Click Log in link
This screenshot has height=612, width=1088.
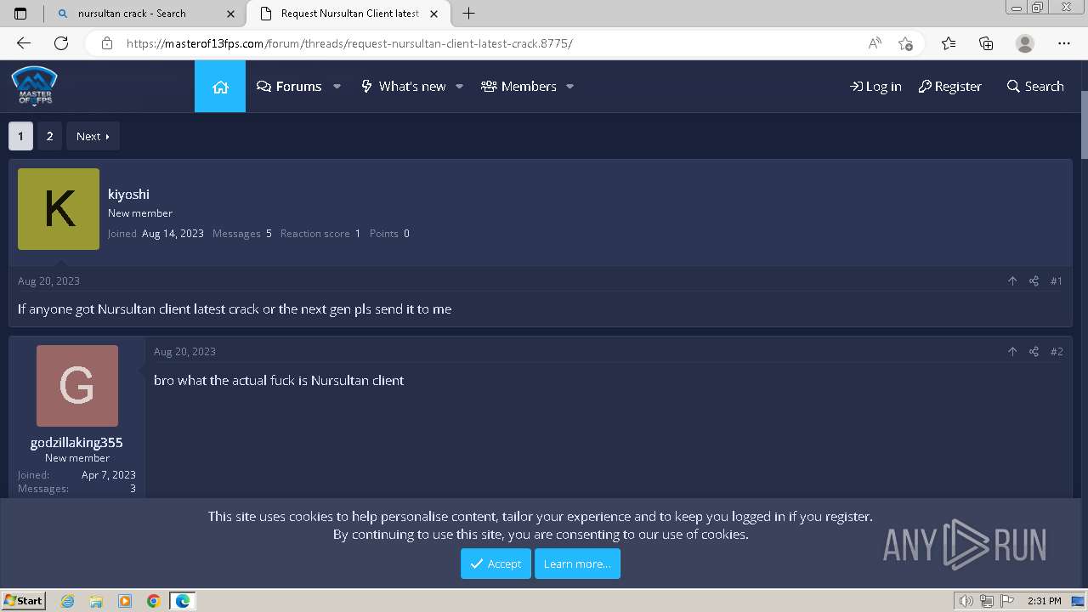click(875, 87)
